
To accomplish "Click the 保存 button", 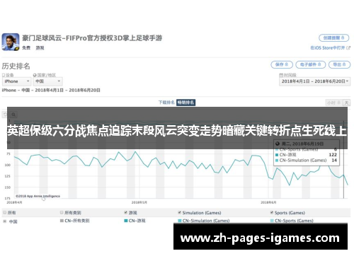I will [x=282, y=64].
